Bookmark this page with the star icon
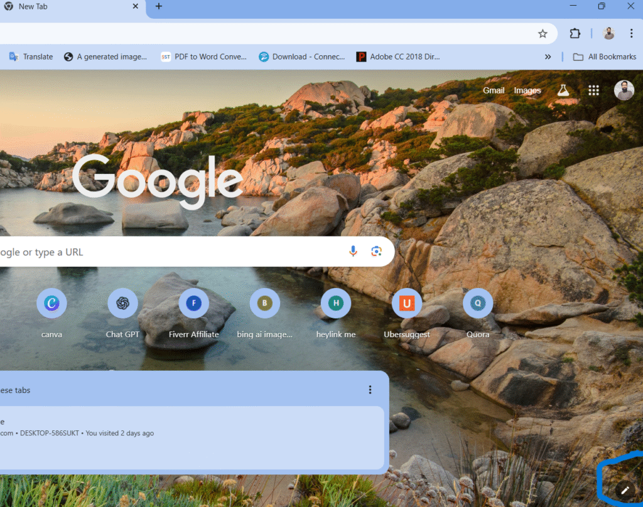Screen dimensions: 643x507 point(543,33)
